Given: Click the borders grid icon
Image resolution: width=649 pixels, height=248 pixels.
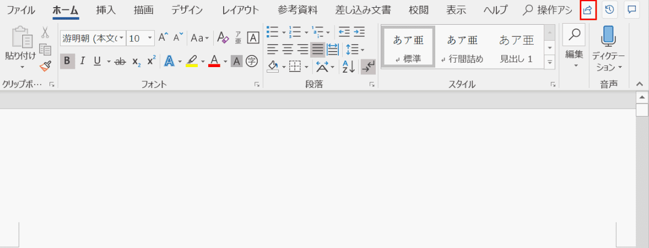Looking at the screenshot, I should tap(295, 67).
